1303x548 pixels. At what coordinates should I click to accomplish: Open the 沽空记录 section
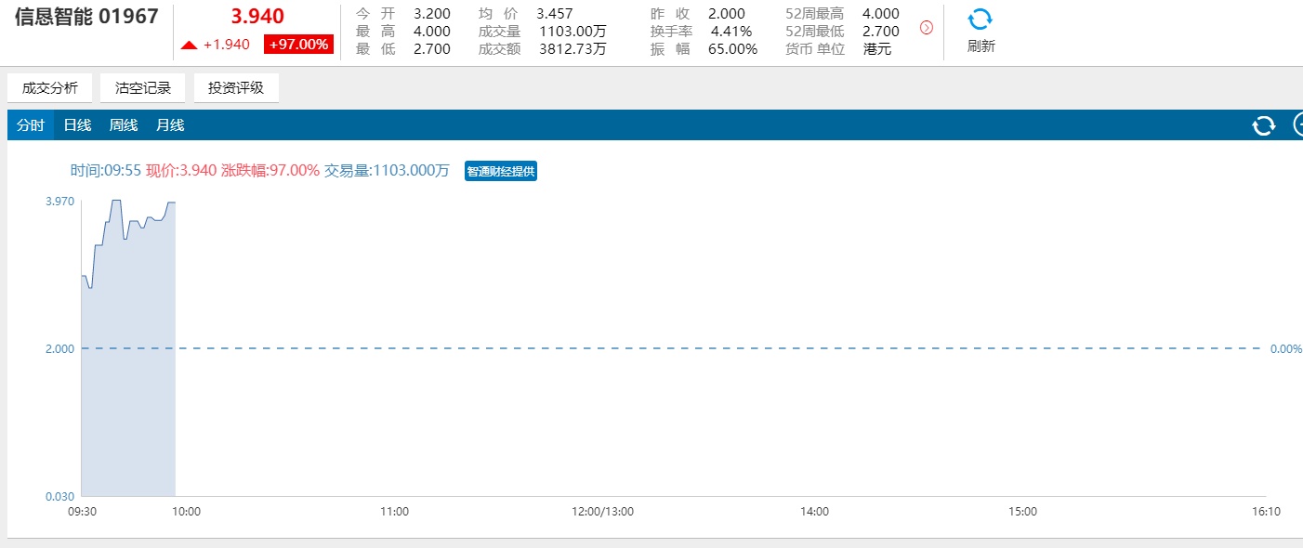(x=143, y=88)
